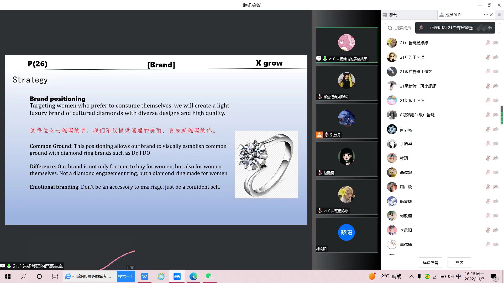Switch to the 成员(41) members tab
This screenshot has width=504, height=283.
453,15
